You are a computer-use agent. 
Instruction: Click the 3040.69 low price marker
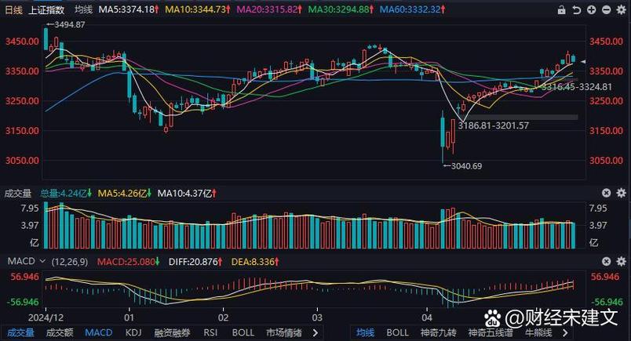point(467,165)
